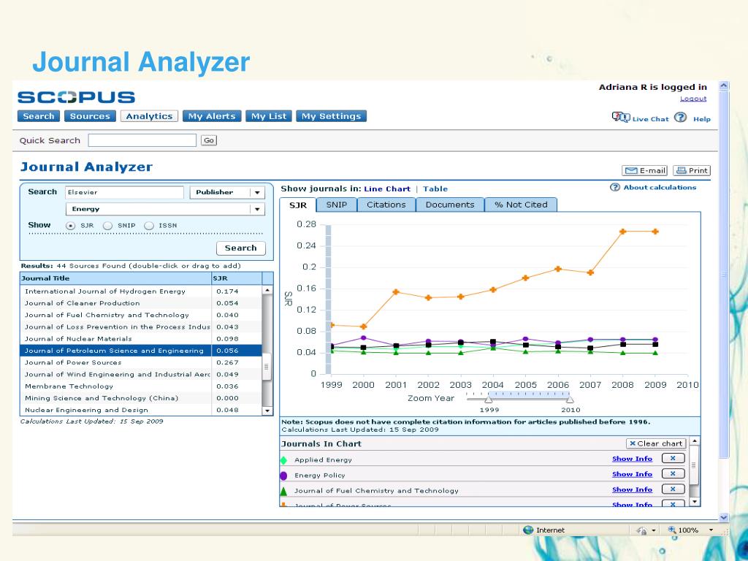
Task: Click the E-mail button
Action: [644, 171]
